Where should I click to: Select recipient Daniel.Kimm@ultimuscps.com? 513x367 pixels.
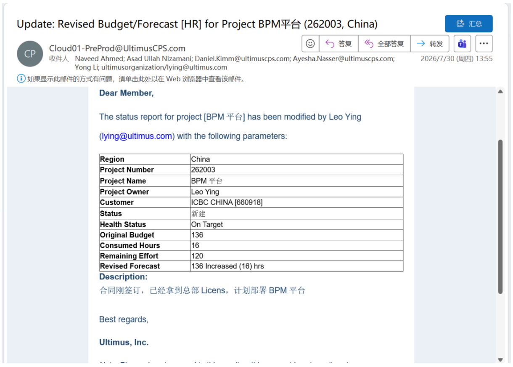(x=242, y=59)
